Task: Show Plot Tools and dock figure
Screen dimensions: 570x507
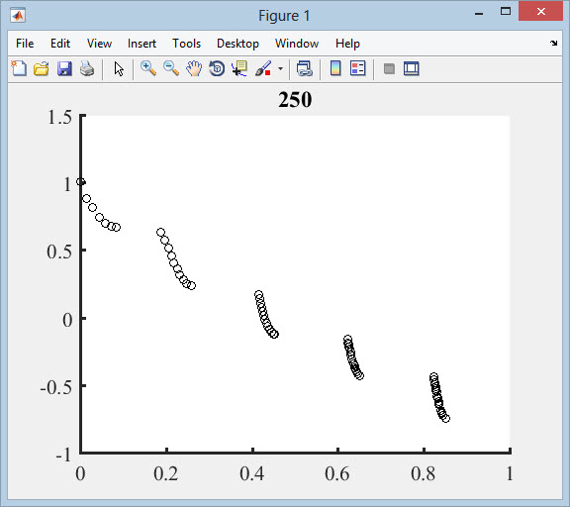Action: [411, 68]
